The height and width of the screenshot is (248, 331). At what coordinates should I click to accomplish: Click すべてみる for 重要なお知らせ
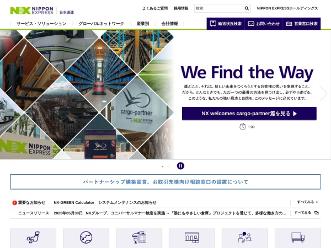[x=308, y=202]
